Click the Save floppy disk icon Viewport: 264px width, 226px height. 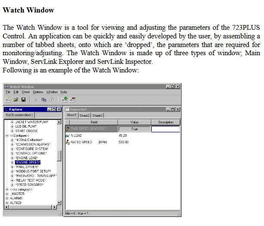tap(24, 100)
